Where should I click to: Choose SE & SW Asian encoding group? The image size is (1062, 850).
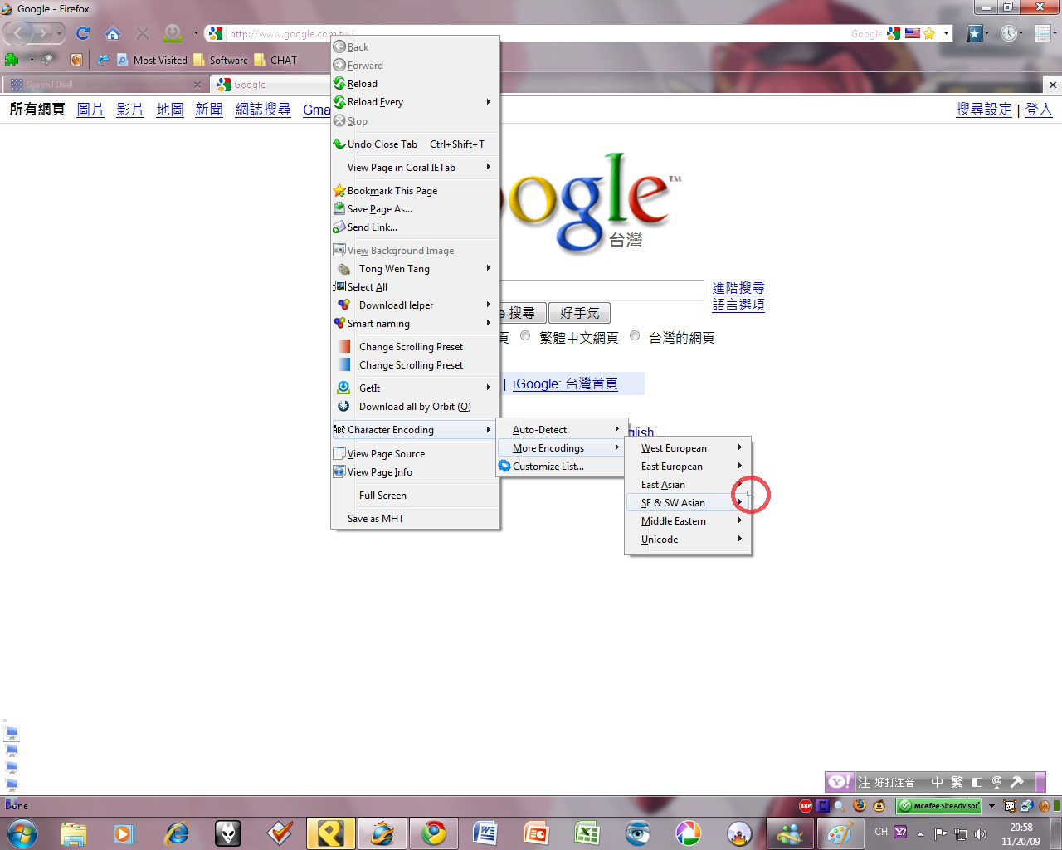click(x=688, y=502)
